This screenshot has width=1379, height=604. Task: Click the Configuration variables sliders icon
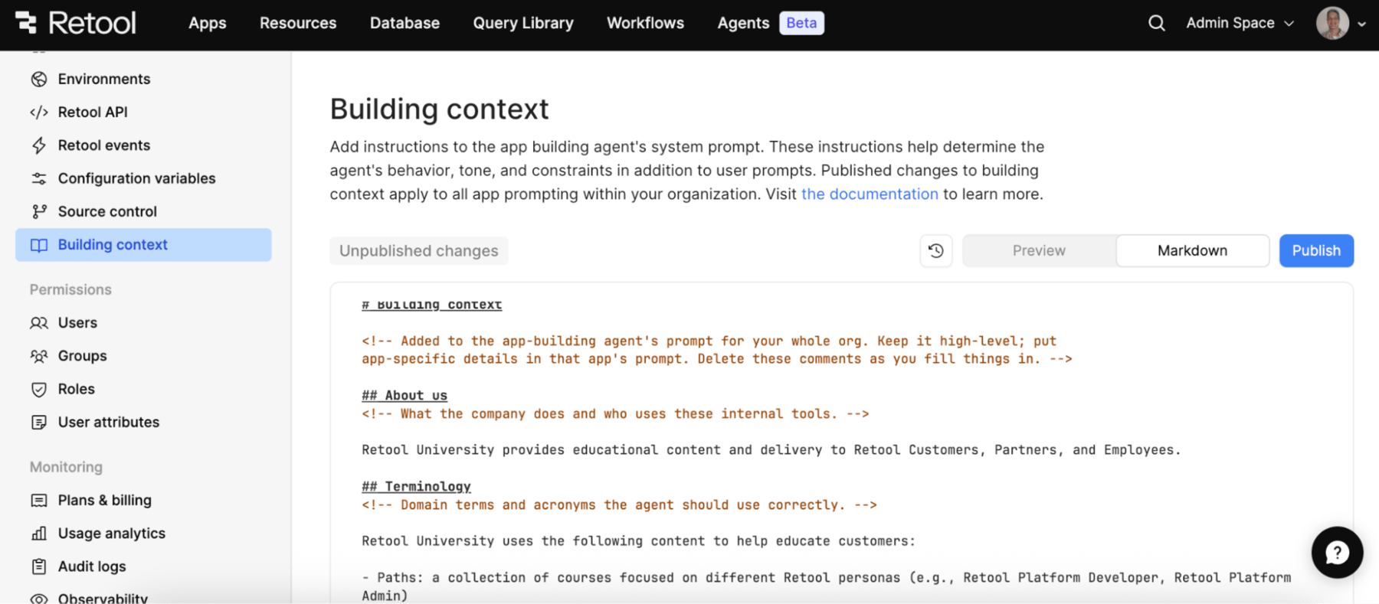(39, 178)
